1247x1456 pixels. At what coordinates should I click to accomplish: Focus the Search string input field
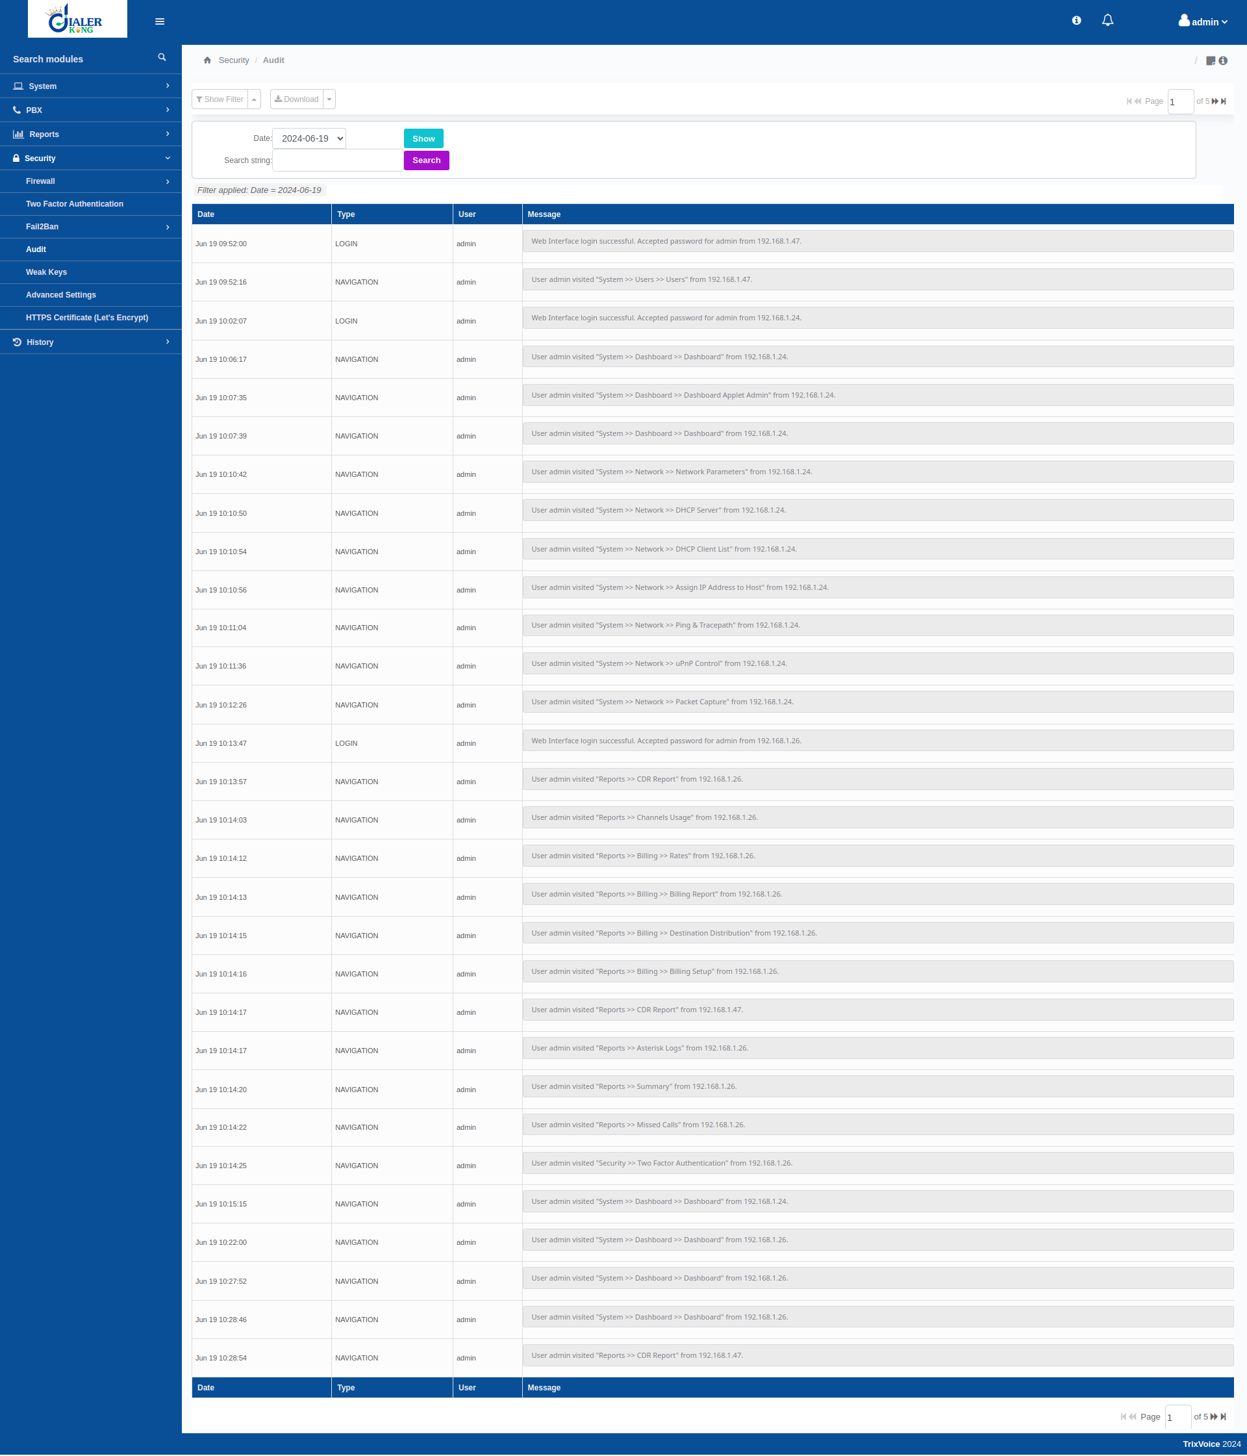pos(338,160)
